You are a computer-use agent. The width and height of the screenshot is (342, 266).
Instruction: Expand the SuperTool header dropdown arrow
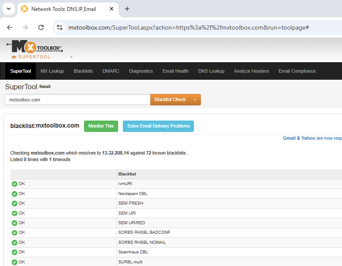pos(71,57)
